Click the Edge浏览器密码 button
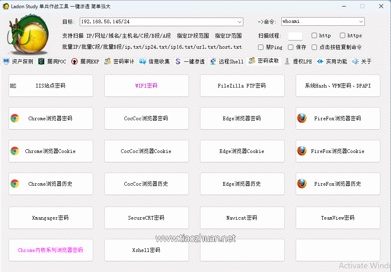391x272 pixels. click(242, 119)
